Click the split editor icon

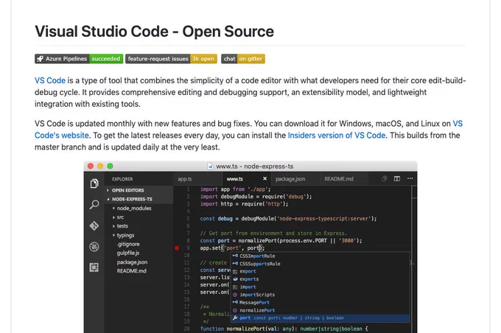pyautogui.click(x=397, y=178)
